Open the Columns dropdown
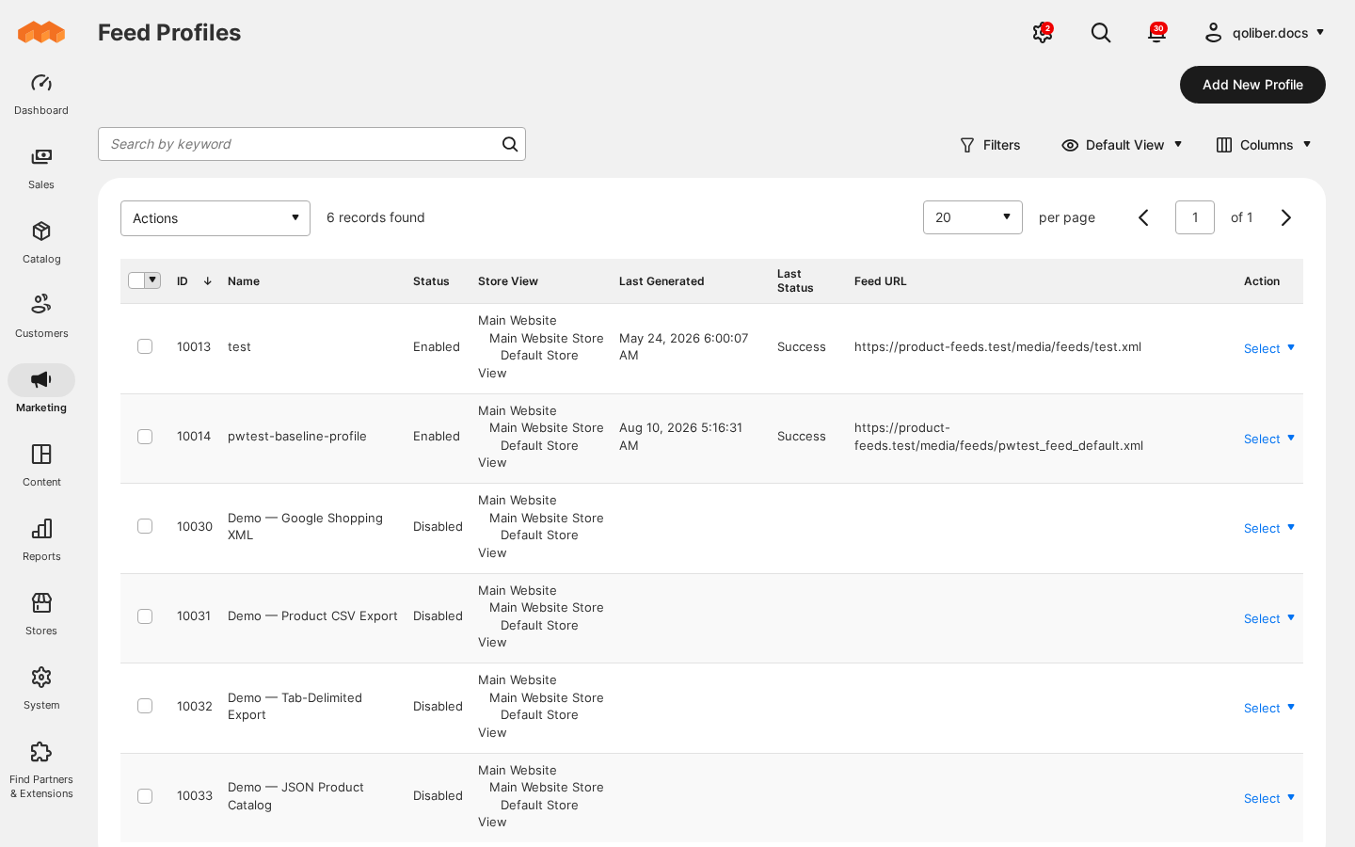 click(x=1263, y=145)
